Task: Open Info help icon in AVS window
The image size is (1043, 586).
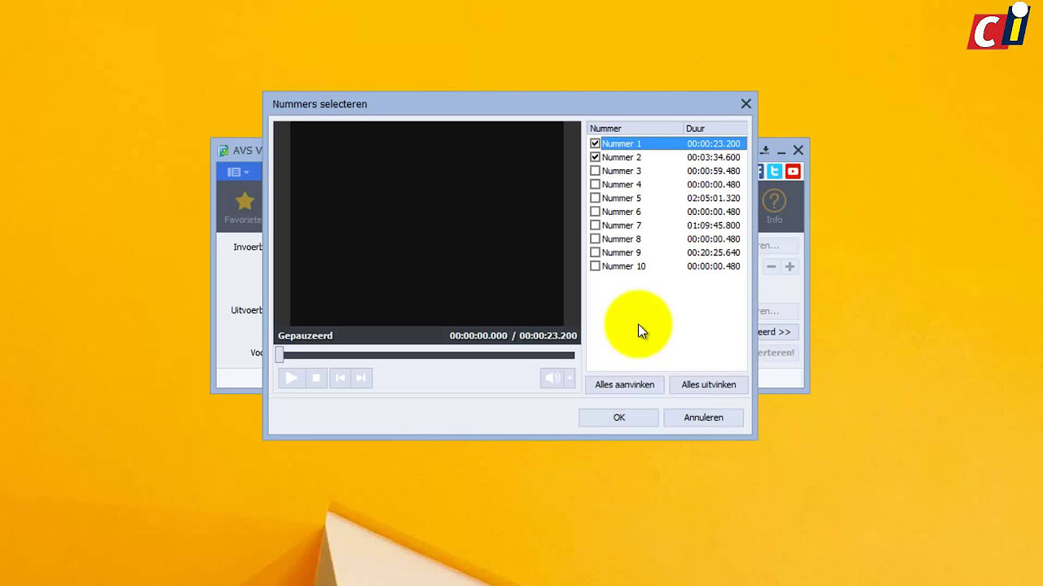Action: click(x=774, y=207)
